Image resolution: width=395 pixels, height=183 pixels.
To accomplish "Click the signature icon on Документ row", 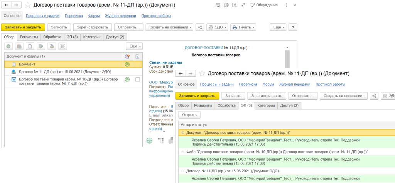I will [127, 64].
